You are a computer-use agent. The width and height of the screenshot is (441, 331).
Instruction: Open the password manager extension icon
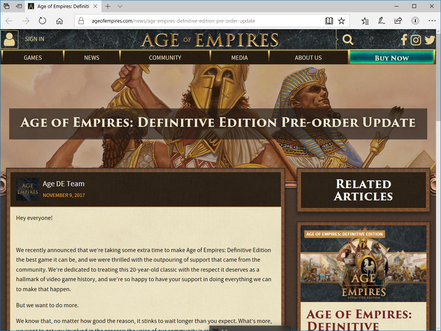[x=415, y=21]
